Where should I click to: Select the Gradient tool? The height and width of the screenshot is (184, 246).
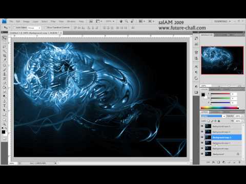pyautogui.click(x=5, y=87)
